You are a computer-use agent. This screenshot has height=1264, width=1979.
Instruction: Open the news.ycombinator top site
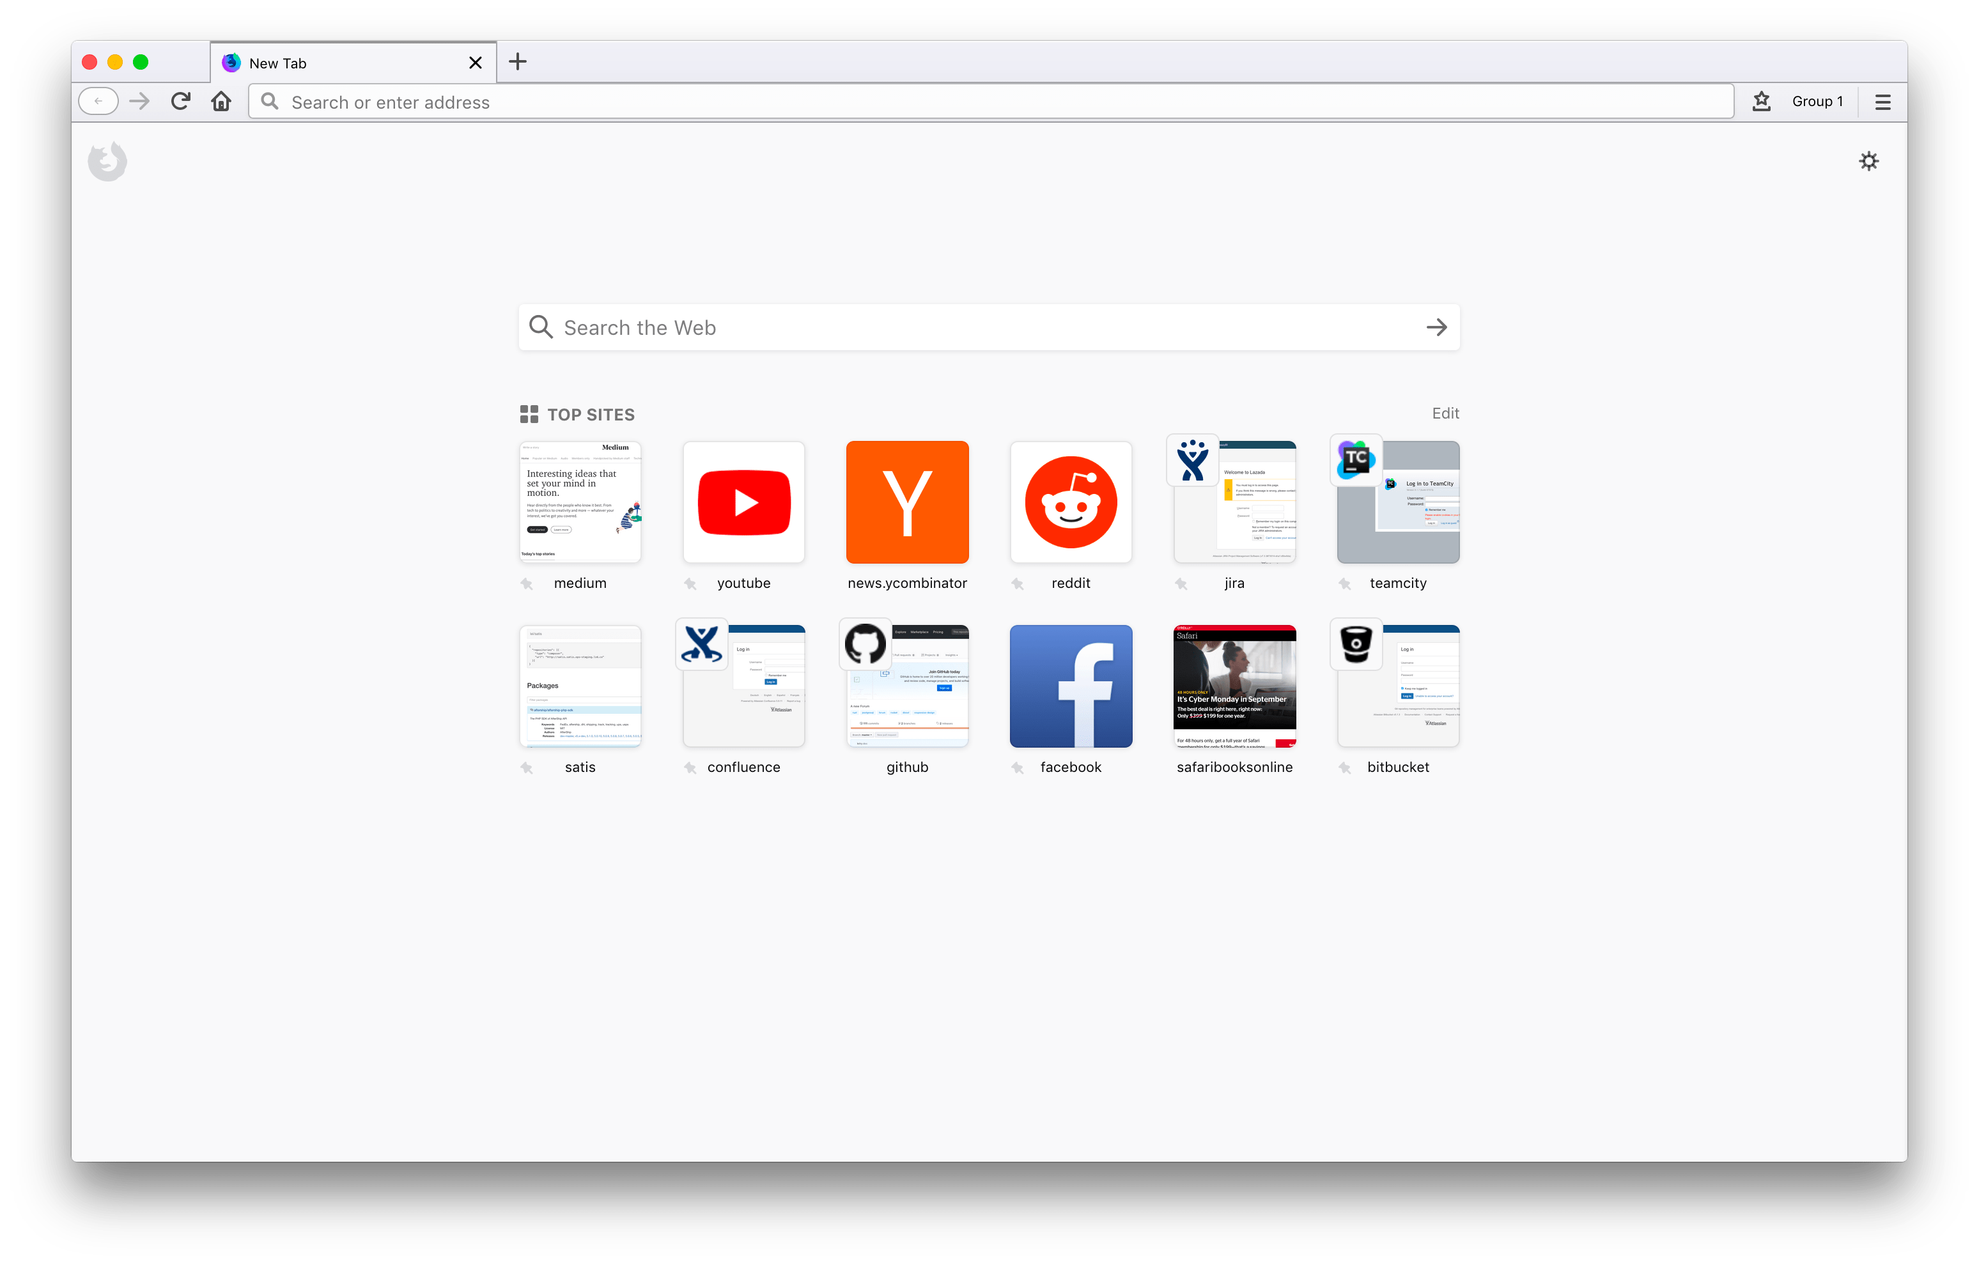tap(907, 502)
